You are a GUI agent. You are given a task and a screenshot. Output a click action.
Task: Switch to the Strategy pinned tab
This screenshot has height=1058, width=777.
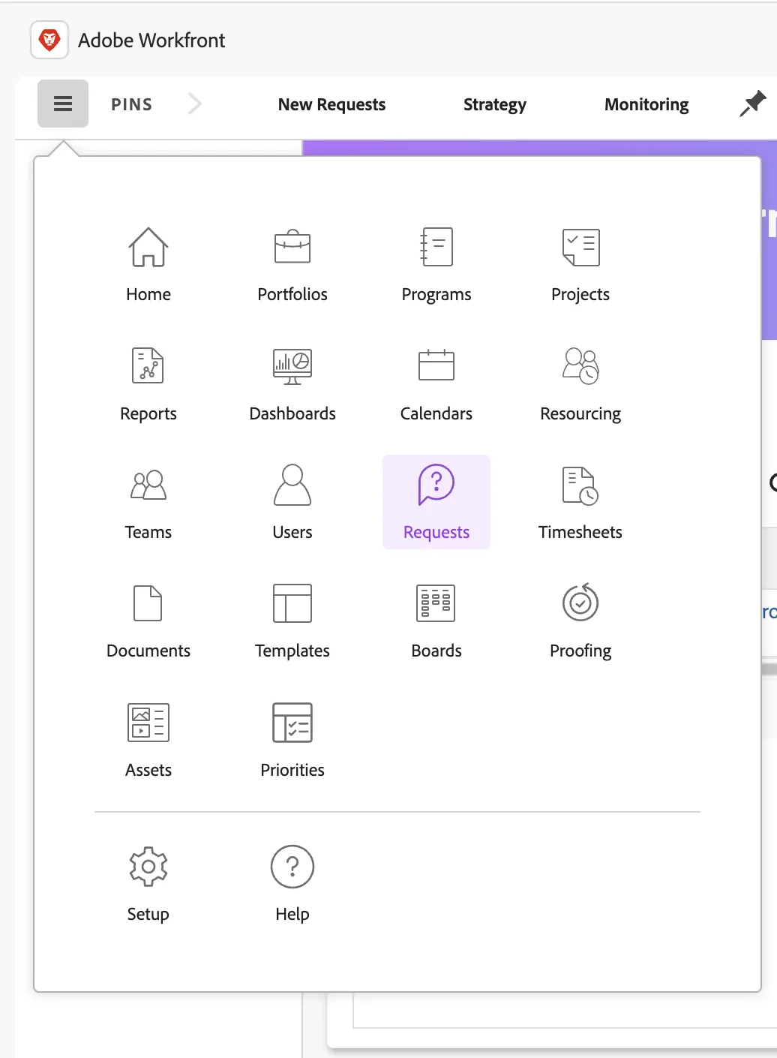click(x=495, y=104)
